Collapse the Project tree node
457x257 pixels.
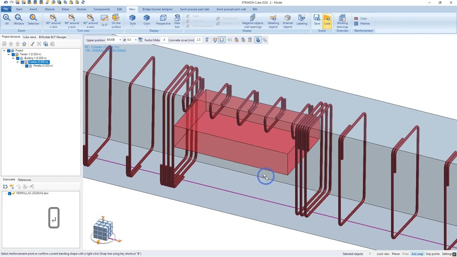[4, 51]
